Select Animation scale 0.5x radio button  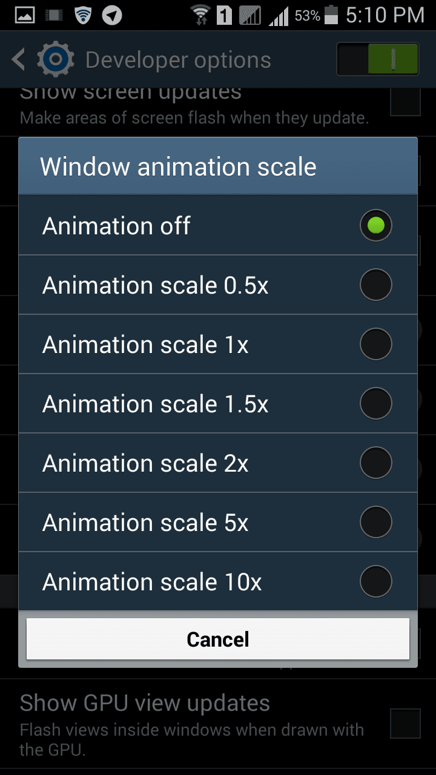[375, 285]
